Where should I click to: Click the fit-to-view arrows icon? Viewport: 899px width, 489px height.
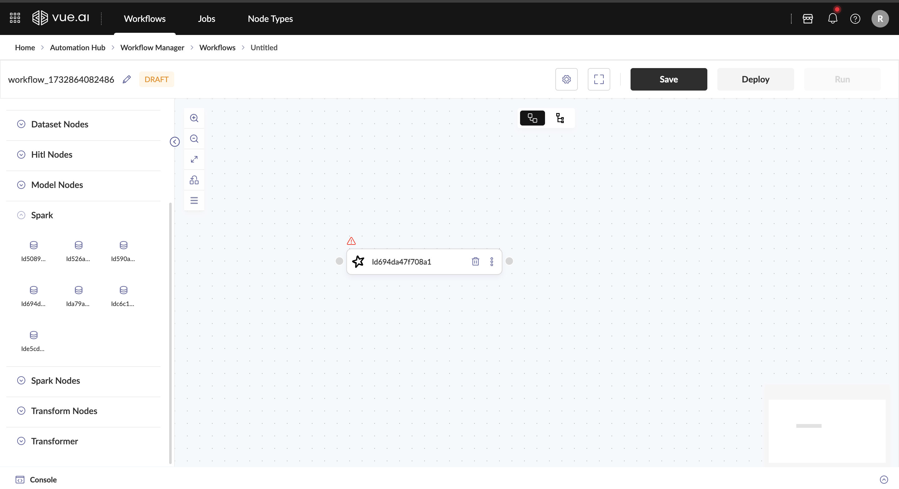tap(194, 159)
